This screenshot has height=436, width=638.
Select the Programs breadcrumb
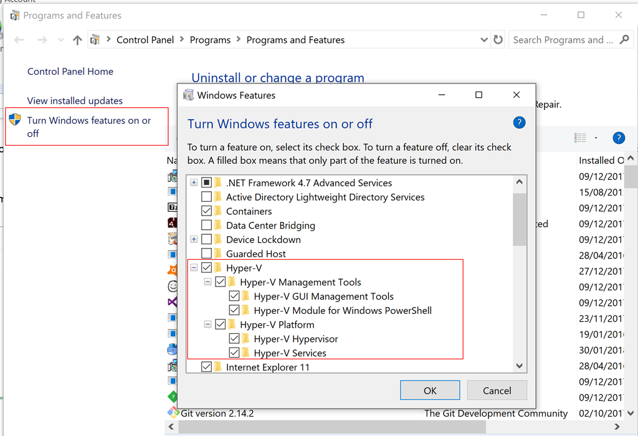pos(210,40)
